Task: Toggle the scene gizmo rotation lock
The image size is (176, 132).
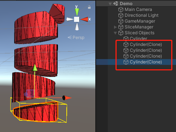Action: click(89, 7)
